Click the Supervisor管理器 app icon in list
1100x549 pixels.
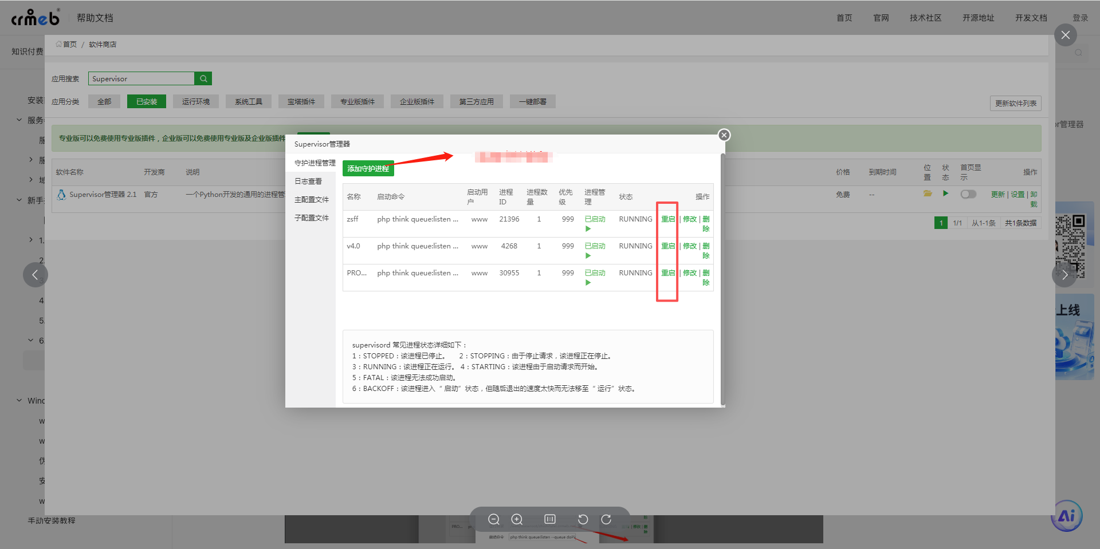point(61,195)
